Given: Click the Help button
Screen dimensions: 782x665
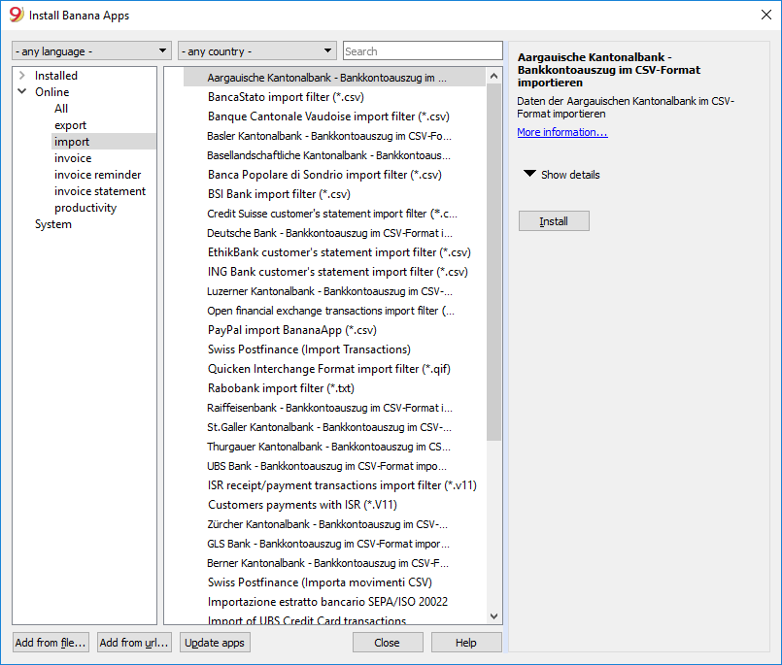Looking at the screenshot, I should click(x=466, y=643).
